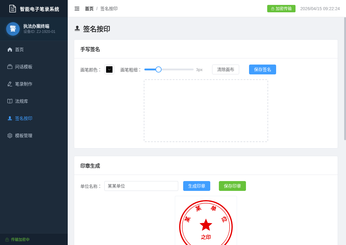
Task: Click the 清除画布 button
Action: (226, 69)
